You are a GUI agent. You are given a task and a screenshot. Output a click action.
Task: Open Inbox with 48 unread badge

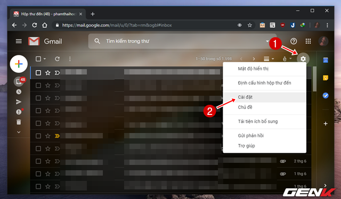pos(19,81)
